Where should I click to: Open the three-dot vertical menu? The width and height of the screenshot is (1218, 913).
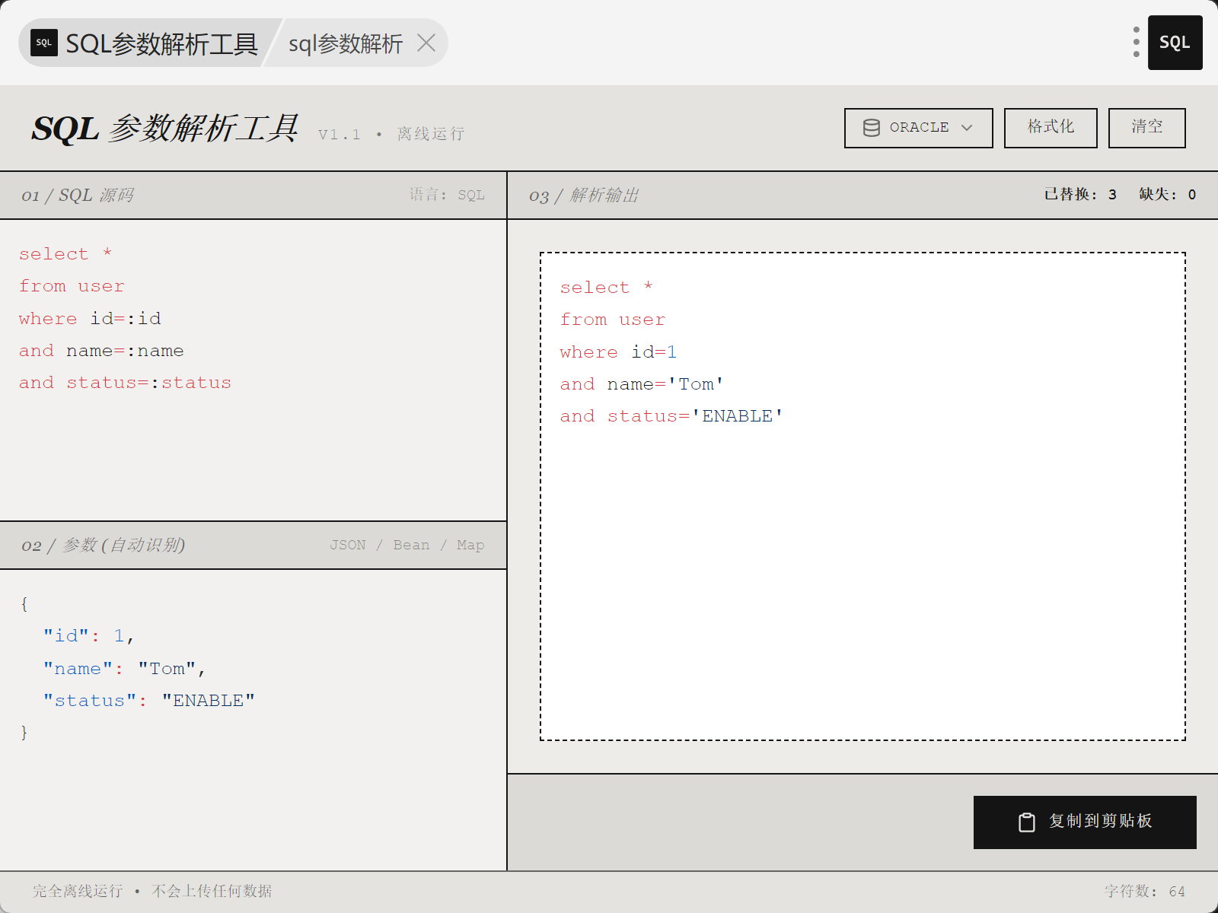[x=1136, y=43]
